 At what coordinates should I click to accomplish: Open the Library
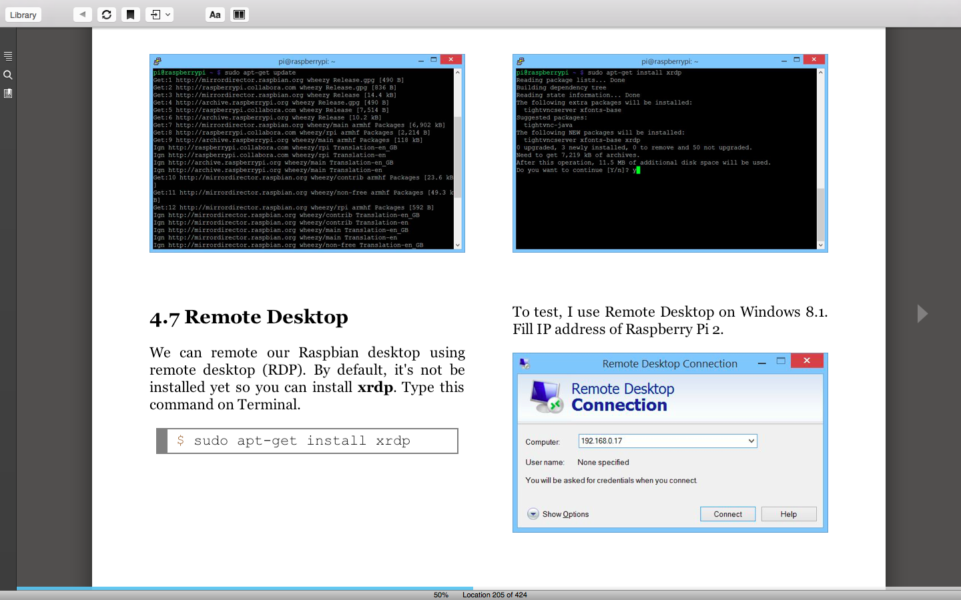coord(23,15)
